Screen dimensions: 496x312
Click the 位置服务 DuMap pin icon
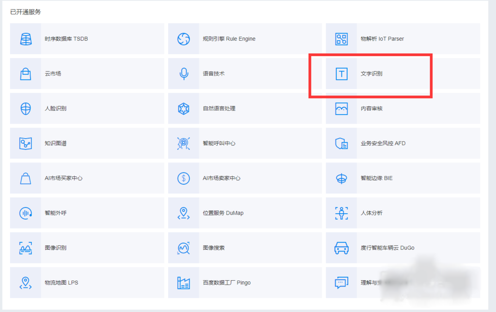click(184, 213)
